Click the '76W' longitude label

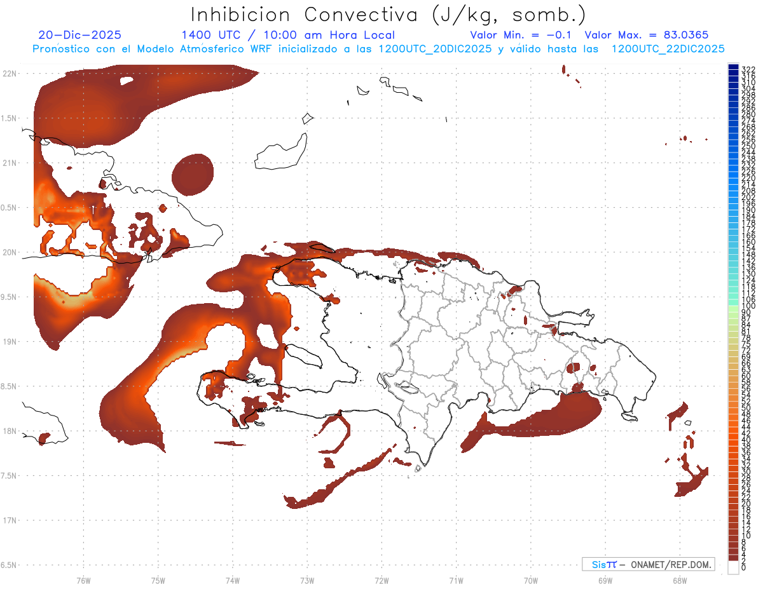click(x=83, y=580)
